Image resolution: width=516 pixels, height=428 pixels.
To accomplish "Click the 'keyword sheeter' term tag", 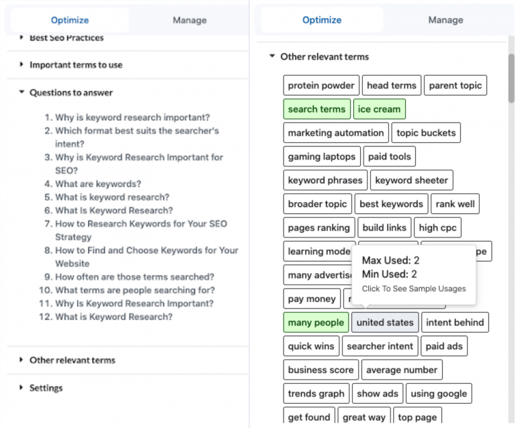I will 411,180.
